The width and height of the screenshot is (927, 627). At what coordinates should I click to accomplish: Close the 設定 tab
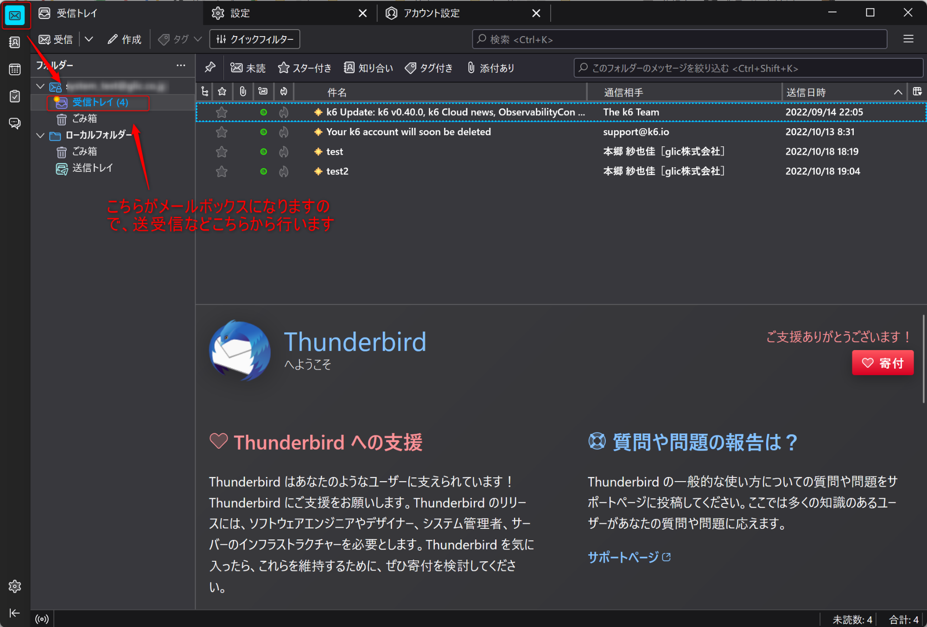tap(363, 13)
